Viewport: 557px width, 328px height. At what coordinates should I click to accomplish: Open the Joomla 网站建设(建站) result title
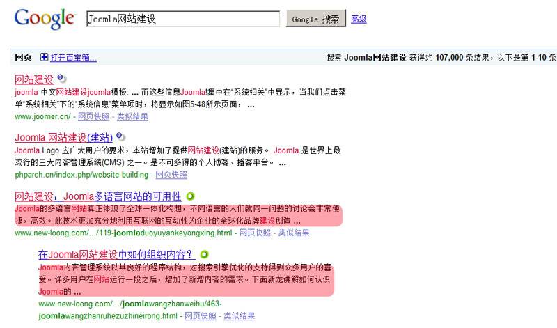point(63,137)
